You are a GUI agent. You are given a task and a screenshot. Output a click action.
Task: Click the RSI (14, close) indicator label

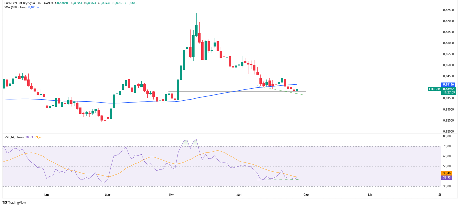pos(14,137)
